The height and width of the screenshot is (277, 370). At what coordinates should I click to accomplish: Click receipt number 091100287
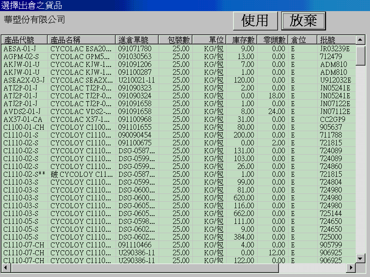coord(135,72)
